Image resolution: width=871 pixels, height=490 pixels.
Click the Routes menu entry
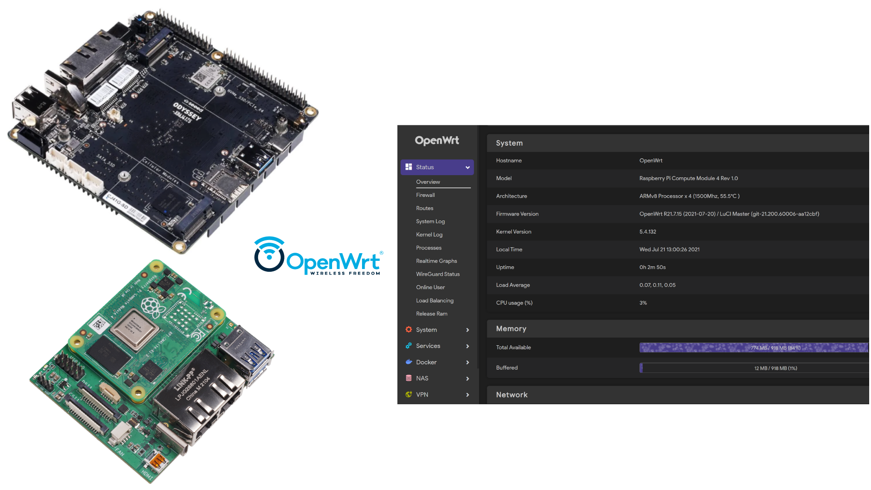[425, 208]
